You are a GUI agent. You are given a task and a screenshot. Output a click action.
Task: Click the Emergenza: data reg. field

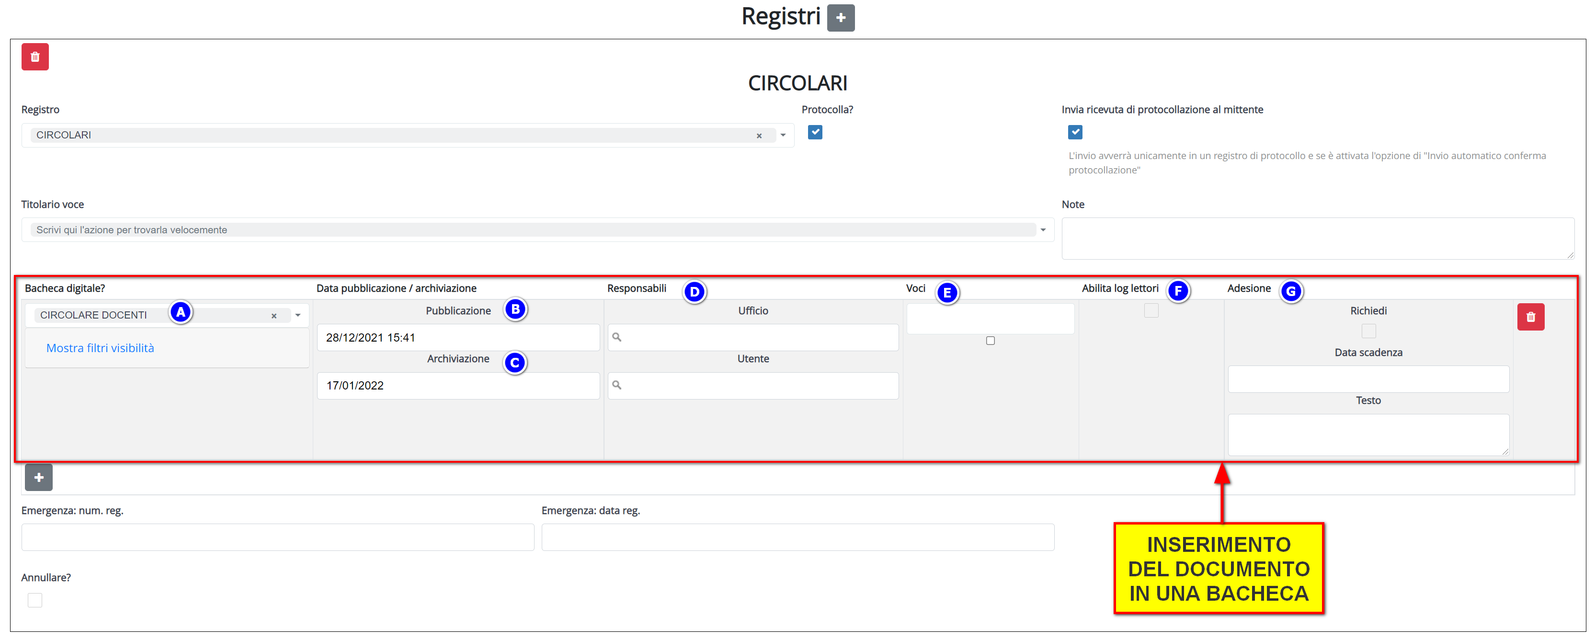point(797,537)
